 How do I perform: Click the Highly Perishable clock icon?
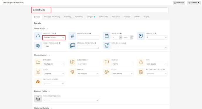click(x=38, y=46)
